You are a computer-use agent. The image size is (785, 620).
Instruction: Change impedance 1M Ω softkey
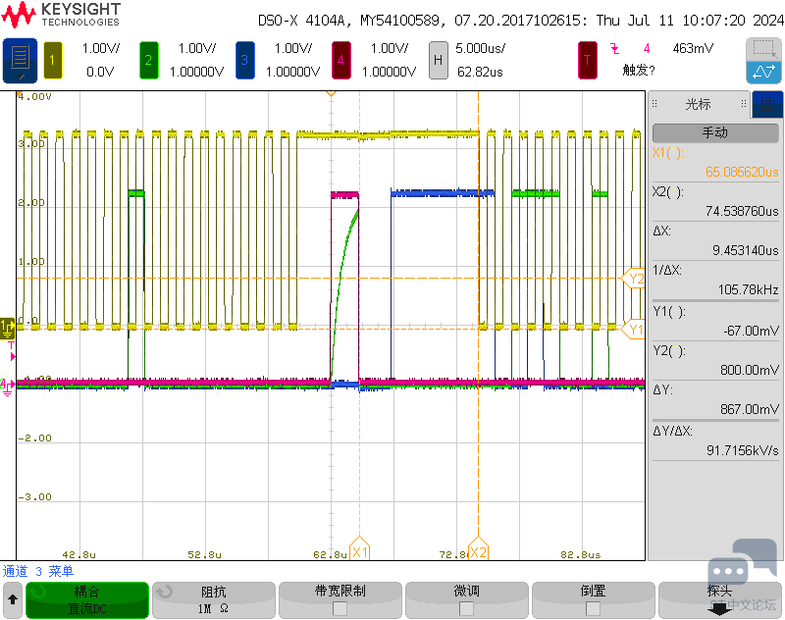pyautogui.click(x=214, y=599)
